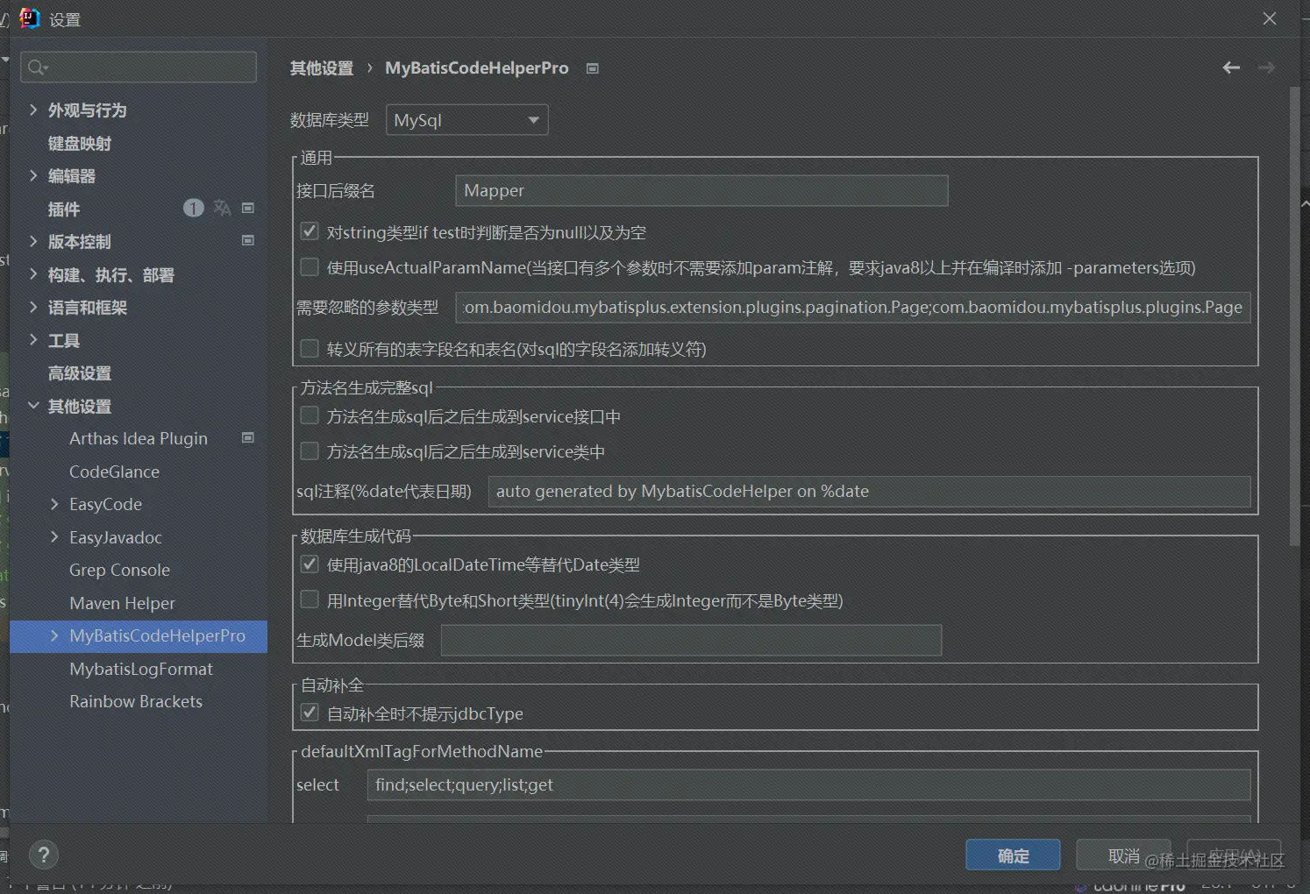Enable generating sql to service interface
This screenshot has height=894, width=1310.
310,415
